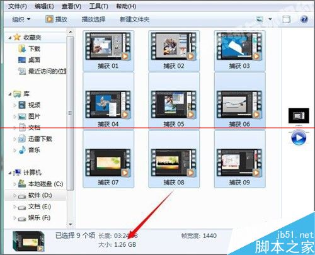Click navigation pane scroll down arrow
This screenshot has height=255, width=315.
pyautogui.click(x=71, y=224)
